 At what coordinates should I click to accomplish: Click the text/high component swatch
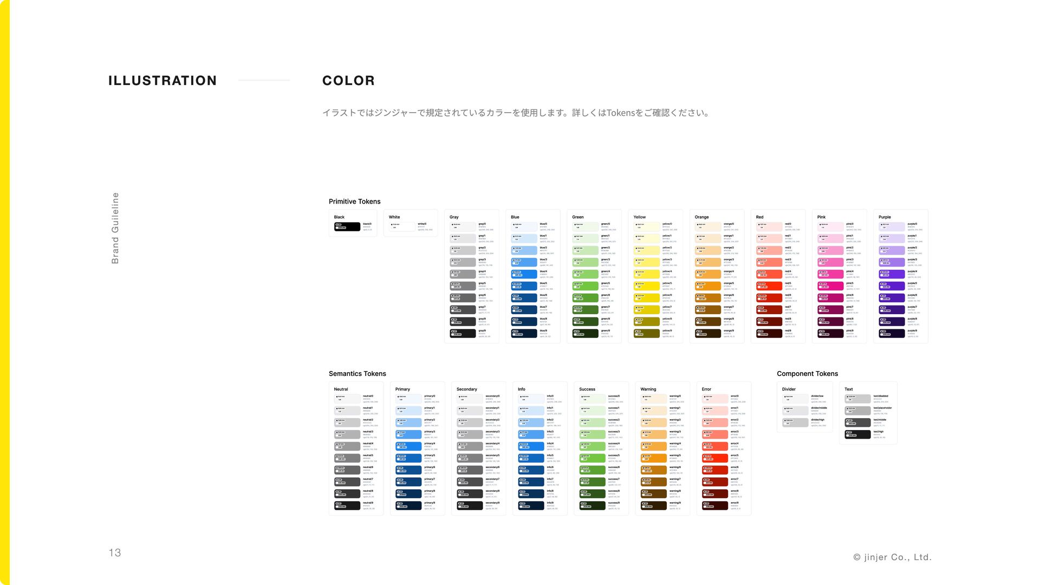pyautogui.click(x=857, y=434)
